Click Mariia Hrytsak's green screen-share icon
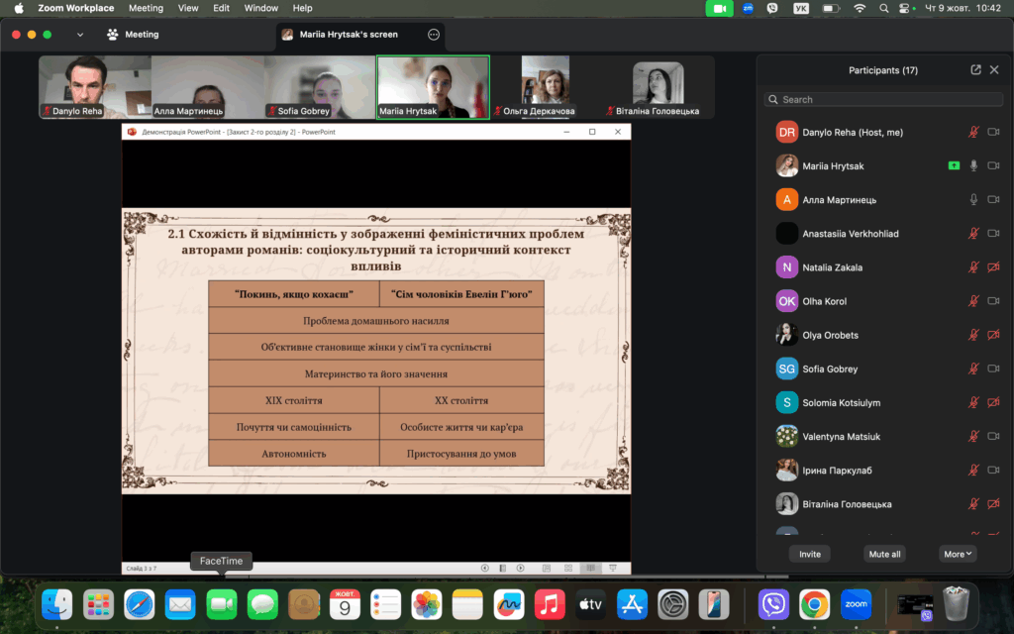 tap(954, 166)
